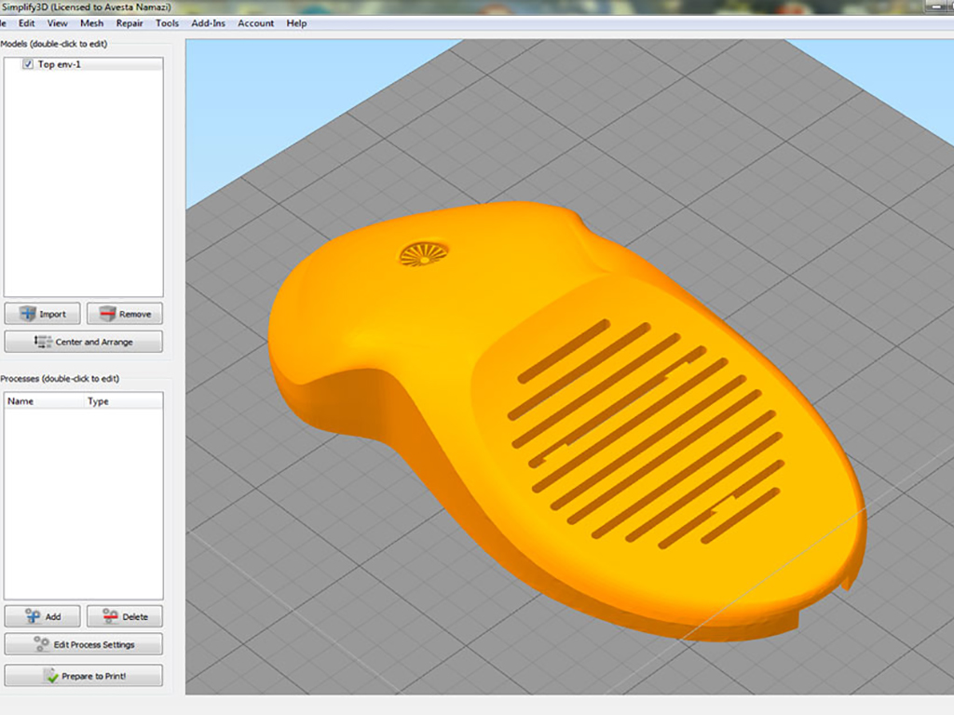This screenshot has width=954, height=715.
Task: Remove the selected model
Action: pyautogui.click(x=125, y=314)
